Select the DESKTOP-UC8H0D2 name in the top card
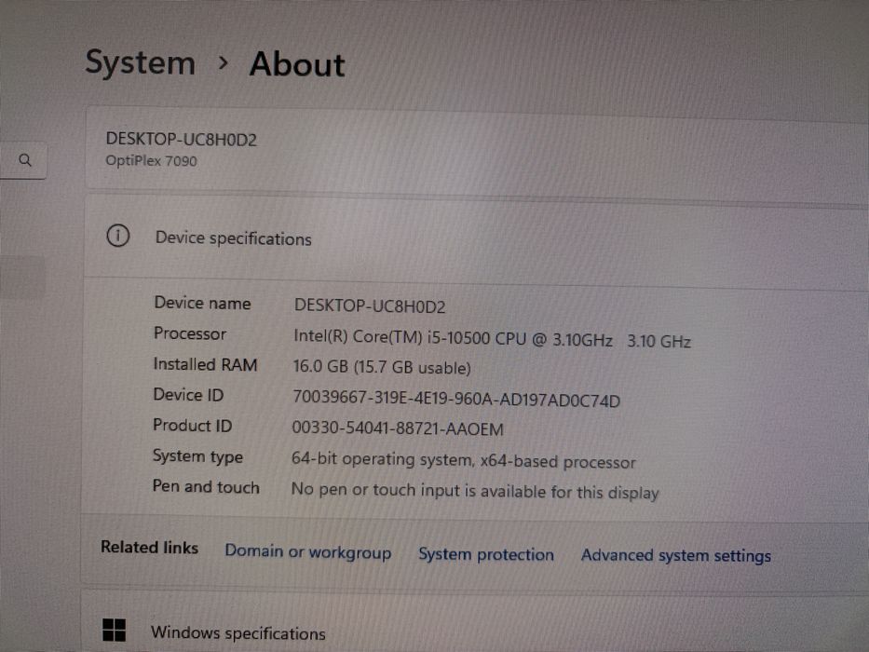This screenshot has height=652, width=869. (182, 139)
